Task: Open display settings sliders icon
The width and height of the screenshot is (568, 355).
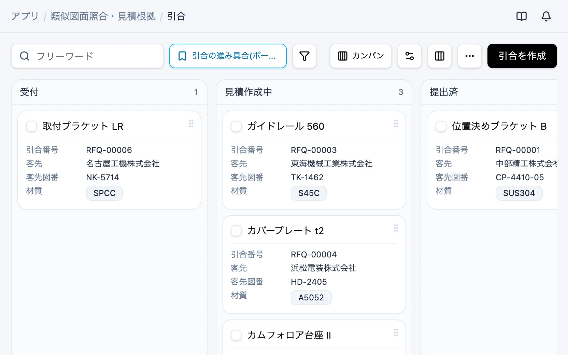Action: [410, 56]
